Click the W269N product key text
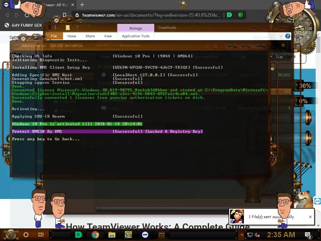This screenshot has width=321, height=241. tap(151, 67)
